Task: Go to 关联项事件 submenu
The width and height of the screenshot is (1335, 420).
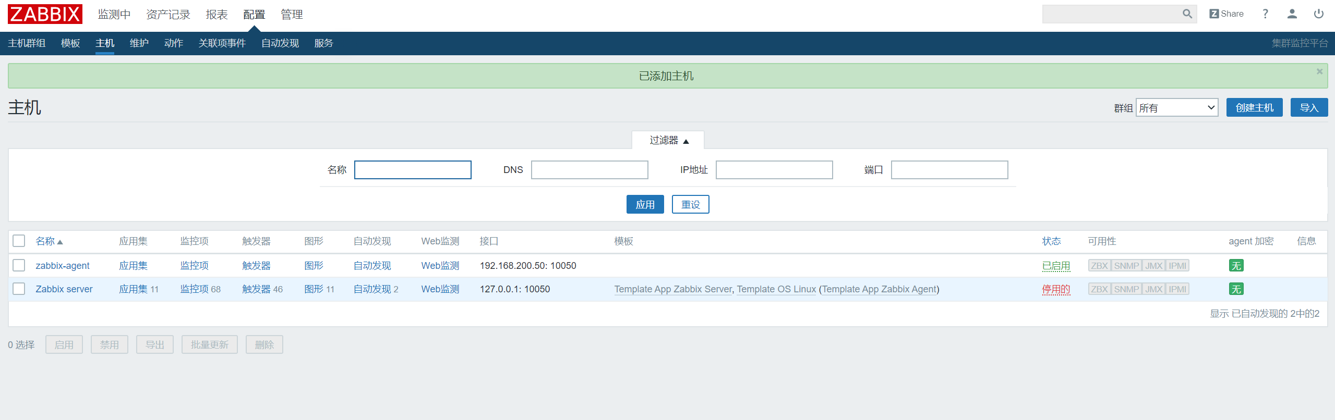Action: tap(222, 43)
